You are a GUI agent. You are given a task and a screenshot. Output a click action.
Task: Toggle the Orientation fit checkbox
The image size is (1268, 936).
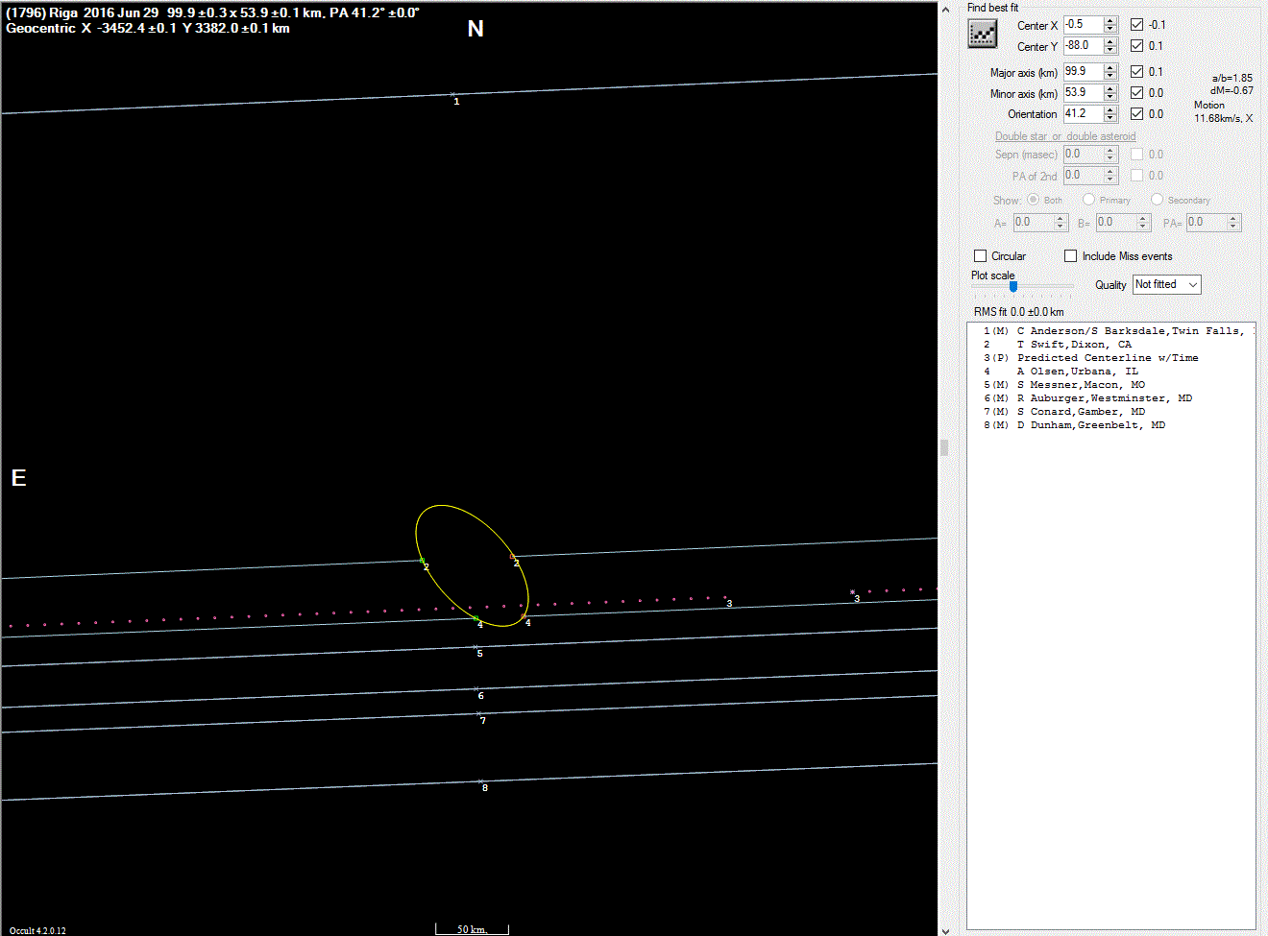[1137, 114]
